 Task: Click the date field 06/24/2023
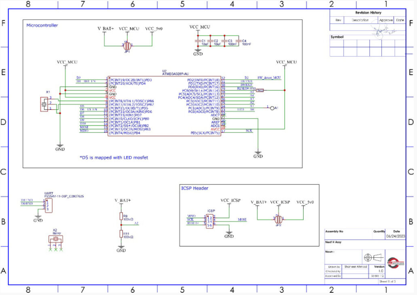[395, 236]
